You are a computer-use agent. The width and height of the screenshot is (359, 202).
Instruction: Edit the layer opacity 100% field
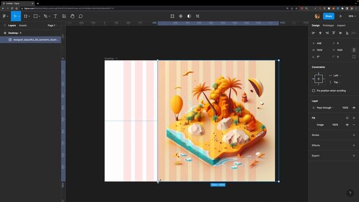tap(345, 108)
